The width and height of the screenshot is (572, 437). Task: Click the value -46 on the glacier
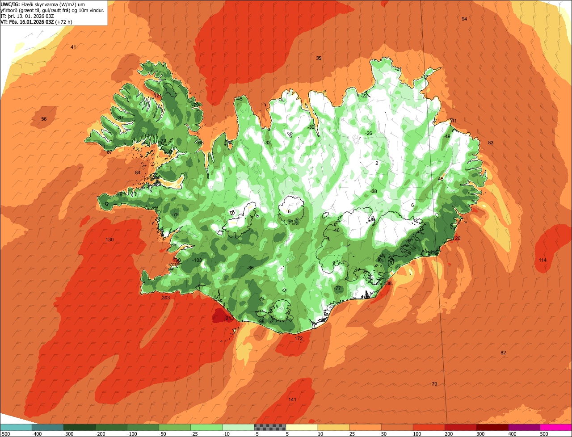click(336, 230)
